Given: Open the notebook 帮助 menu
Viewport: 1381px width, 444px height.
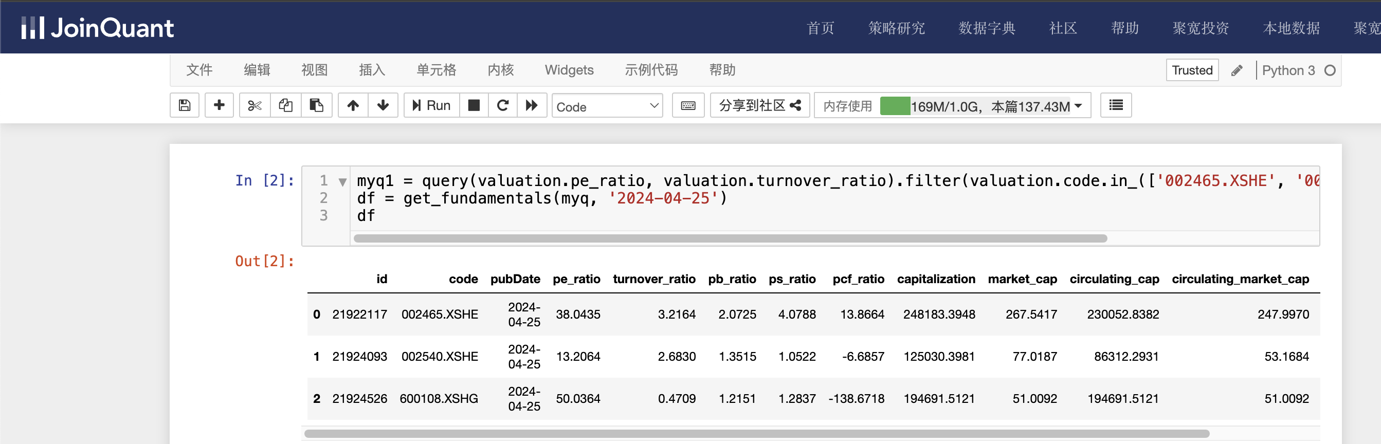Looking at the screenshot, I should click(x=722, y=70).
